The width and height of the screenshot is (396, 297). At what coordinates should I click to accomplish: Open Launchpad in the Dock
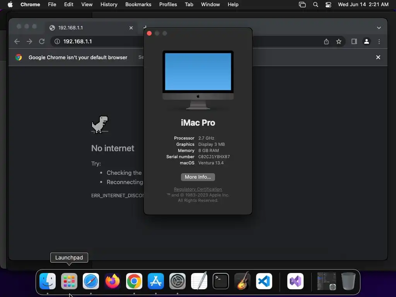point(69,281)
